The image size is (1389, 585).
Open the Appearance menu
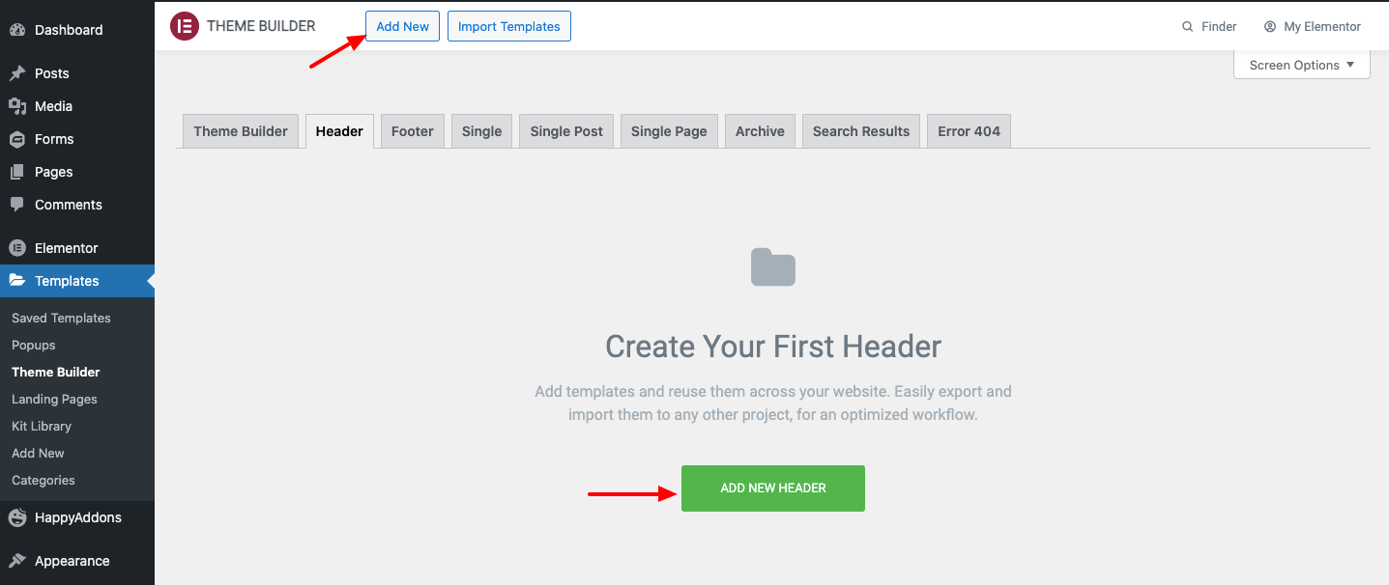coord(77,561)
